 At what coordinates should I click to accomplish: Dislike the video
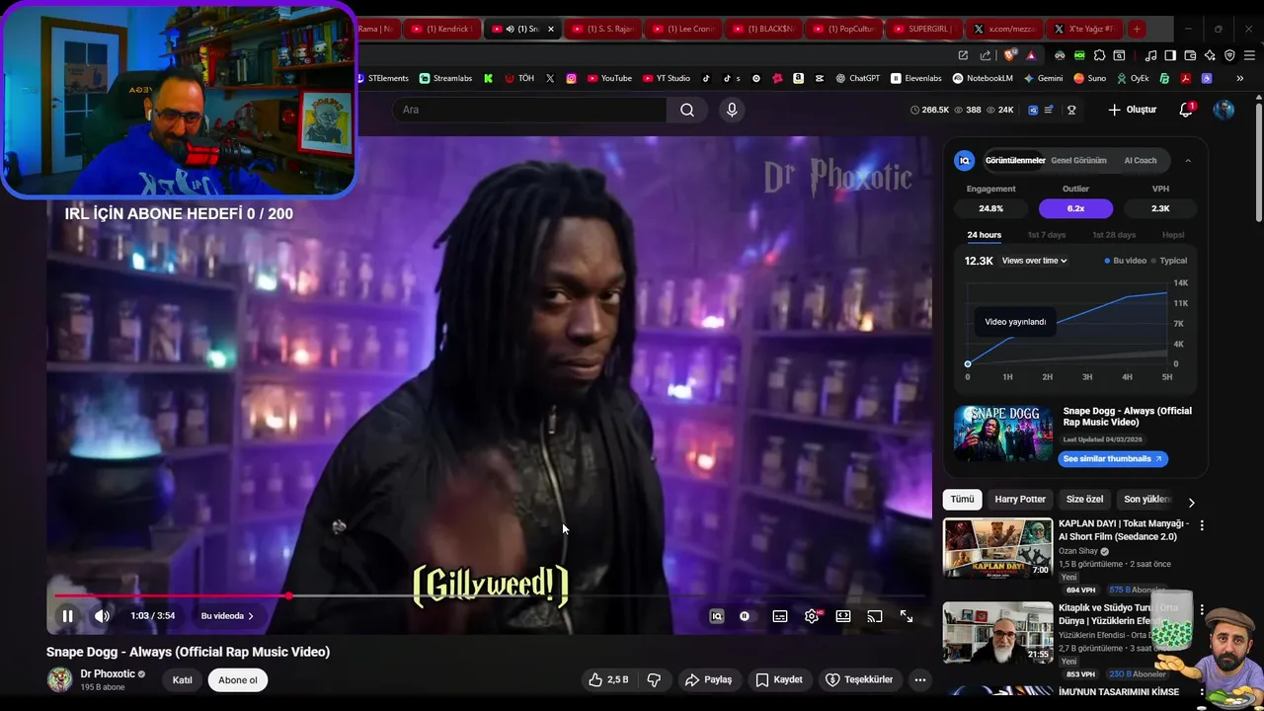click(654, 679)
